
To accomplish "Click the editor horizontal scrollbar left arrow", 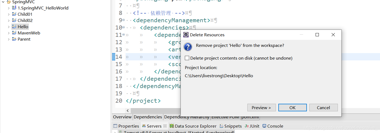I will coord(128,111).
